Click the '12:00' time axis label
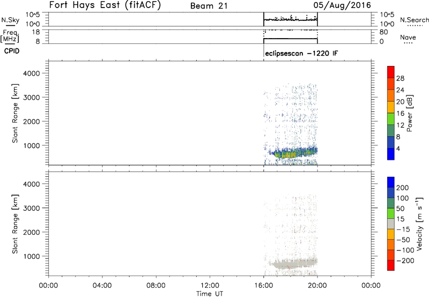The image size is (429, 297). pyautogui.click(x=210, y=286)
